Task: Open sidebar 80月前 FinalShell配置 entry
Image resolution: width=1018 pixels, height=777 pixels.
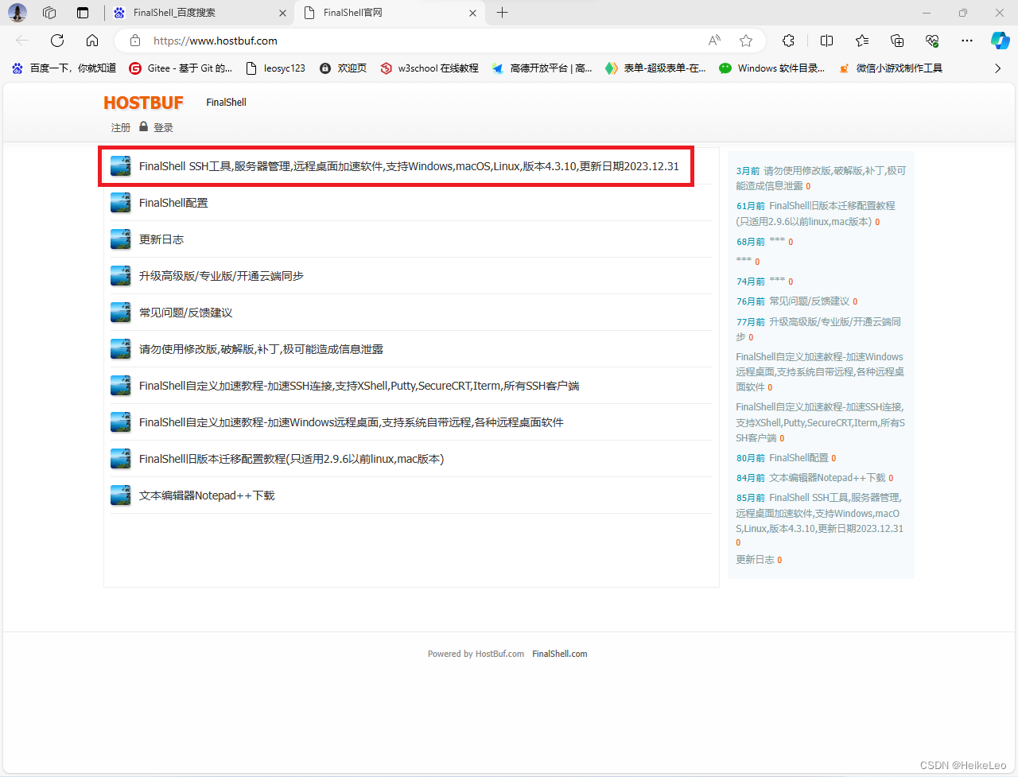Action: (798, 458)
